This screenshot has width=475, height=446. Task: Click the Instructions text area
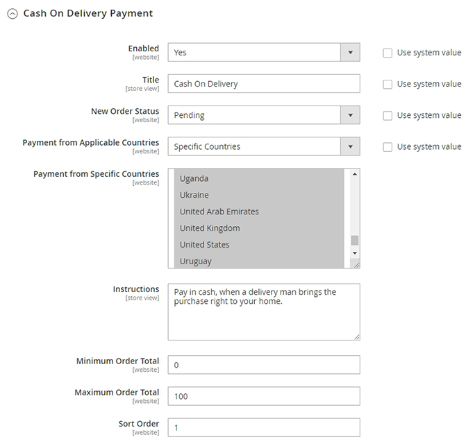click(264, 311)
